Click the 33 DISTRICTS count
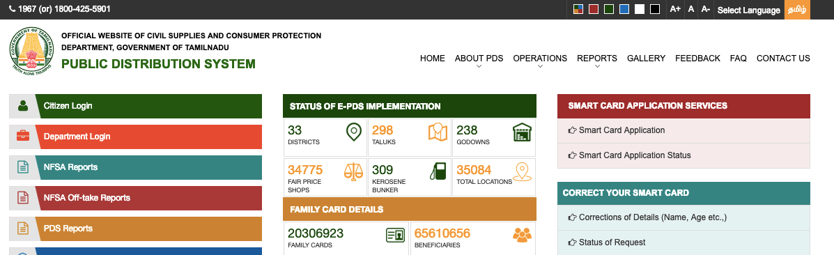This screenshot has height=255, width=834. coord(295,130)
